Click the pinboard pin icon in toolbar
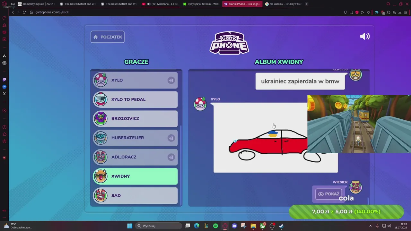Image resolution: width=411 pixels, height=231 pixels. [x=345, y=12]
